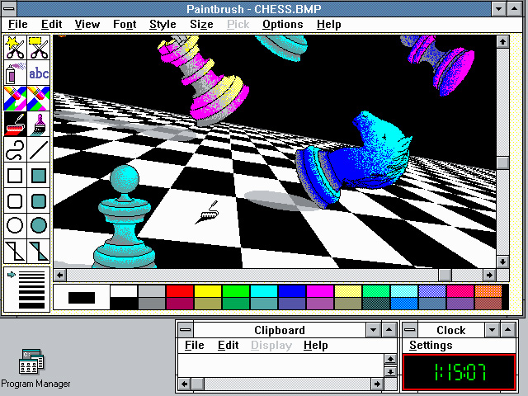The image size is (528, 396).
Task: Select the thinnest line width
Action: (31, 273)
